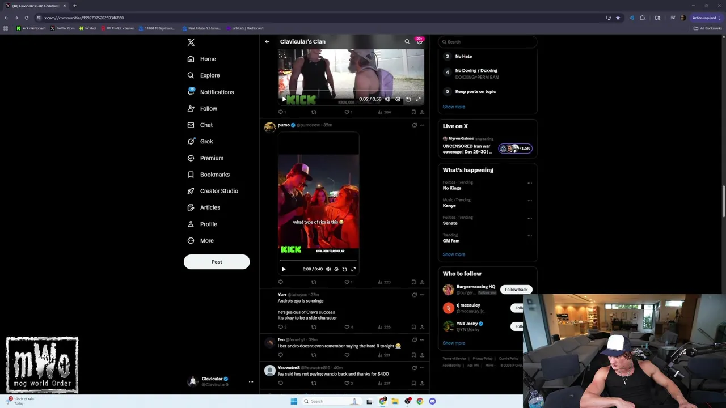Share pumo's post
Screen dimensions: 726x408
pyautogui.click(x=422, y=282)
